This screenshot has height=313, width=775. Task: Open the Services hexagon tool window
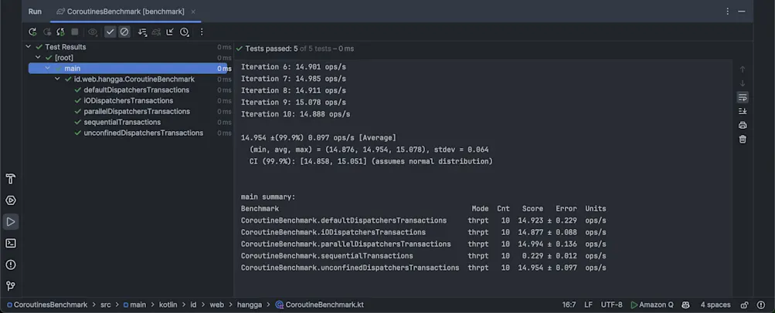click(x=10, y=200)
